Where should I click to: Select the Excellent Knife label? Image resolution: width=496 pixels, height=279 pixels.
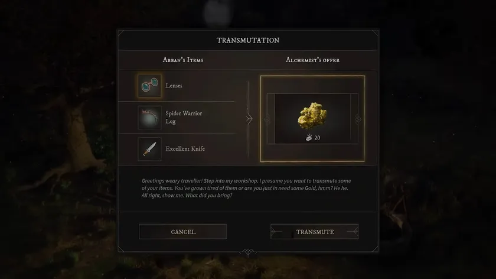(x=185, y=148)
